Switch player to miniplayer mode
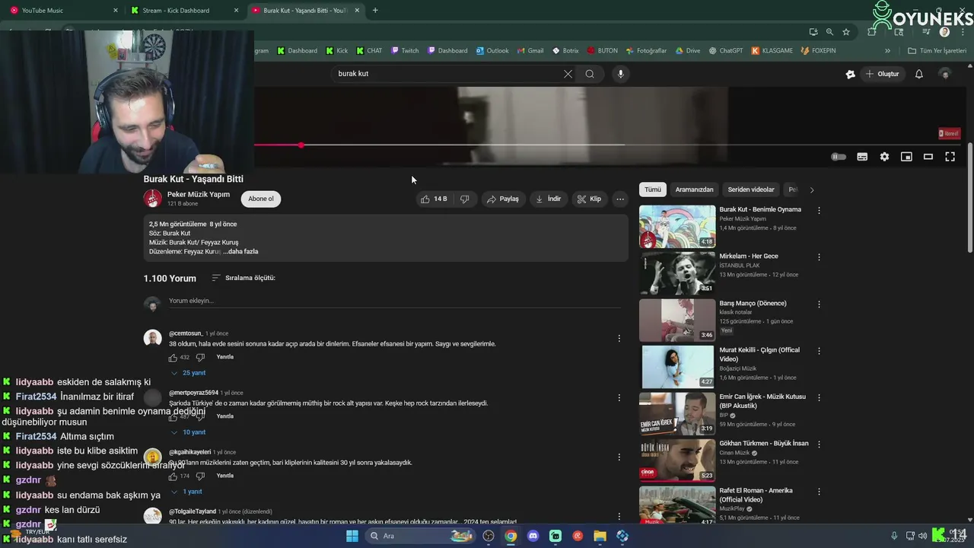The image size is (974, 548). coord(906,157)
